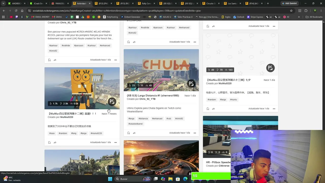325x183 pixels.
Task: Open Microsoft Edge from the taskbar
Action: pos(185,179)
